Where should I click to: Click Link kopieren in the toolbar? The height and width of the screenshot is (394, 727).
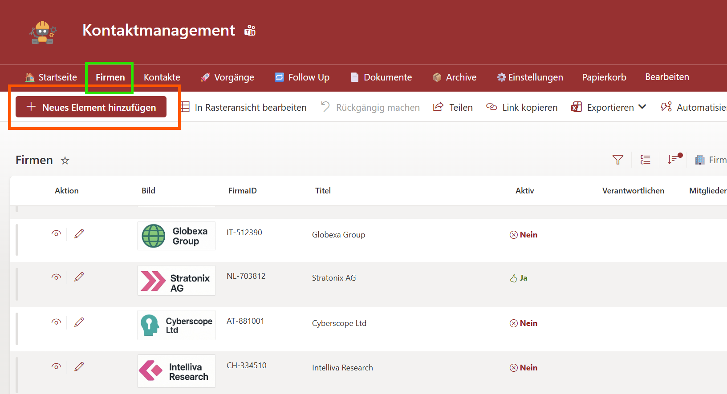click(x=522, y=107)
